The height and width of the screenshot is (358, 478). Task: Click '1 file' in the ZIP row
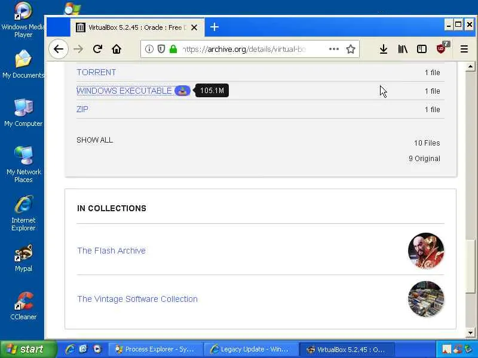[432, 110]
